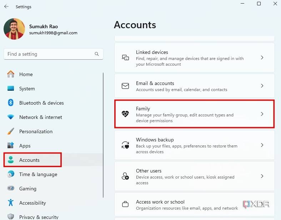Click the Personalization paintbrush icon
The height and width of the screenshot is (220, 281).
pos(11,131)
